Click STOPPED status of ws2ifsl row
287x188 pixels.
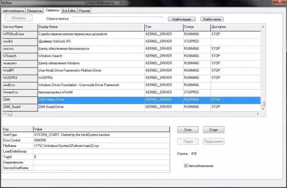(191, 42)
